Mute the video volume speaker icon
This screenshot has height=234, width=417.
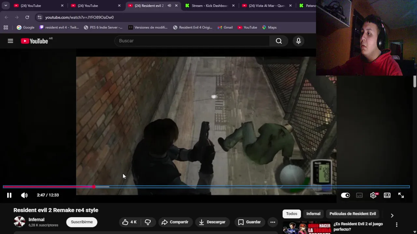(x=24, y=195)
